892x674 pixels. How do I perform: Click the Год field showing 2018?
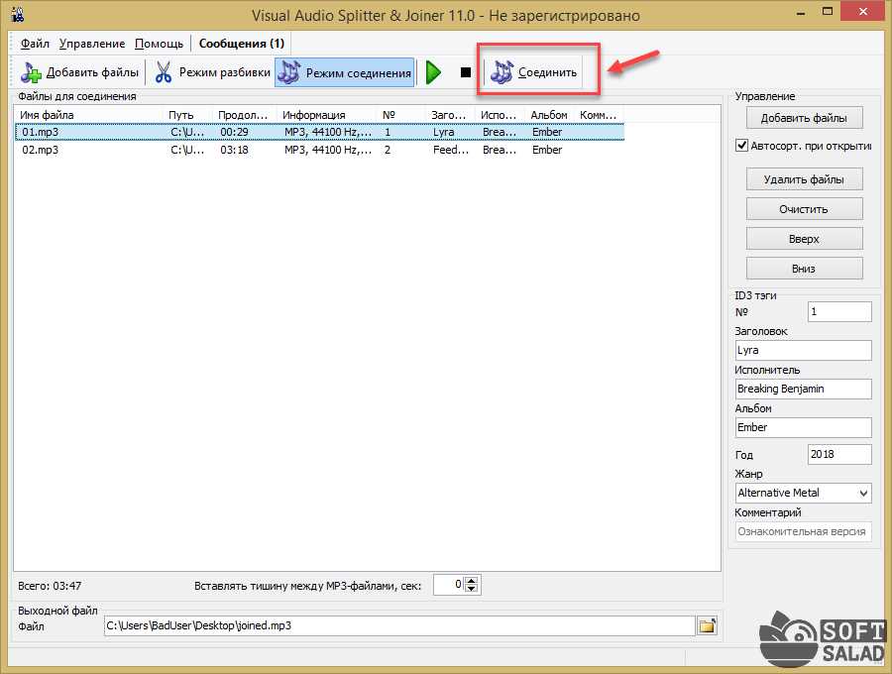point(839,454)
